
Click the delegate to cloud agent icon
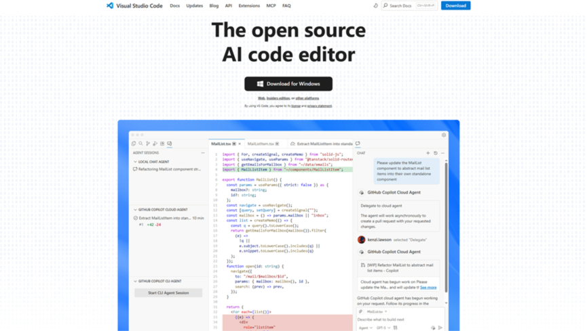tap(433, 328)
